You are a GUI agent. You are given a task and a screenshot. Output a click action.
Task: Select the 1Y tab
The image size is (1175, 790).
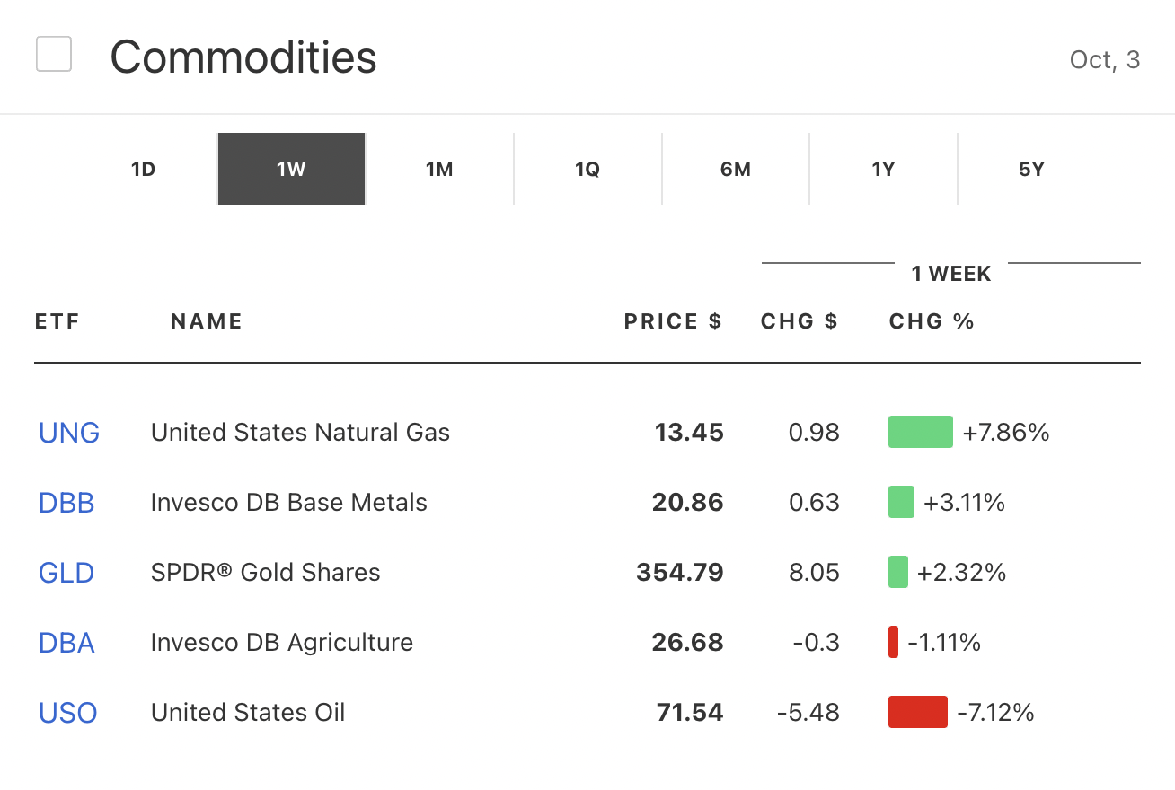pyautogui.click(x=883, y=169)
